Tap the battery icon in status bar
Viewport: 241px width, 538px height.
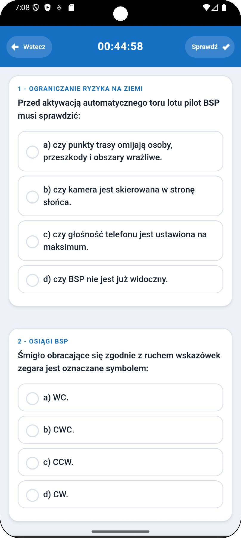[224, 7]
